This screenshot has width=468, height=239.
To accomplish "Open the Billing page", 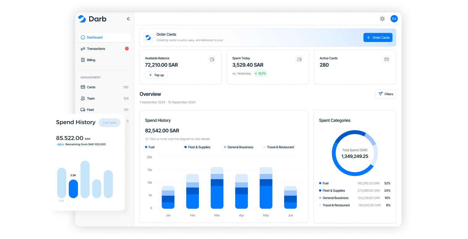I will [x=91, y=60].
